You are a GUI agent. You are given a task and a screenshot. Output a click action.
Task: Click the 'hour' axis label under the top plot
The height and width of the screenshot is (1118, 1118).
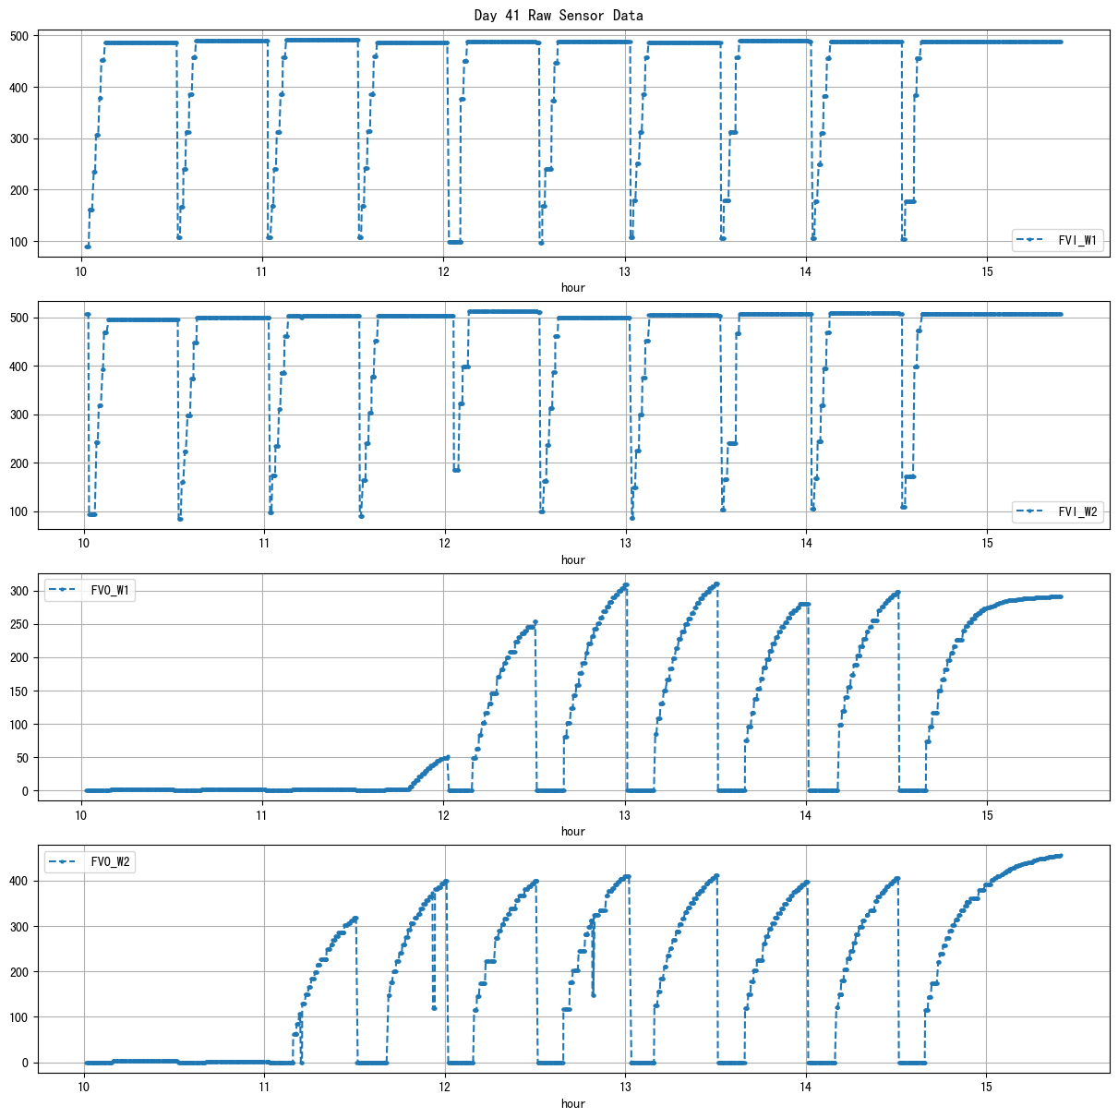point(572,287)
